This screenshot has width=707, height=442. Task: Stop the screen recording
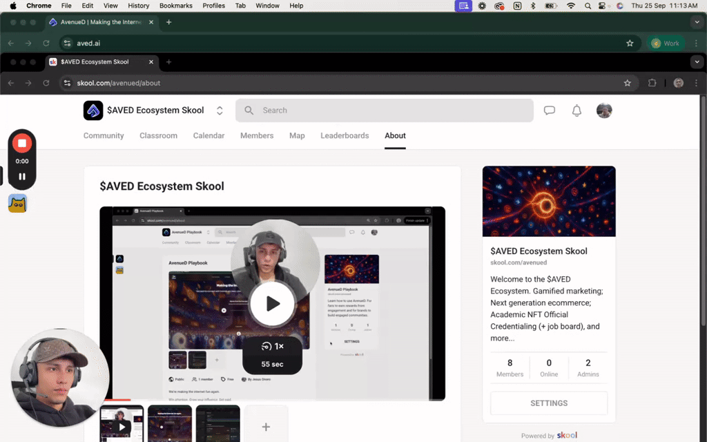[21, 144]
